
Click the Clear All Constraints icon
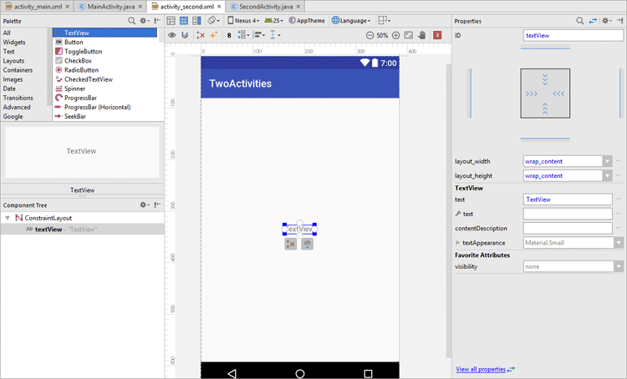[x=200, y=35]
